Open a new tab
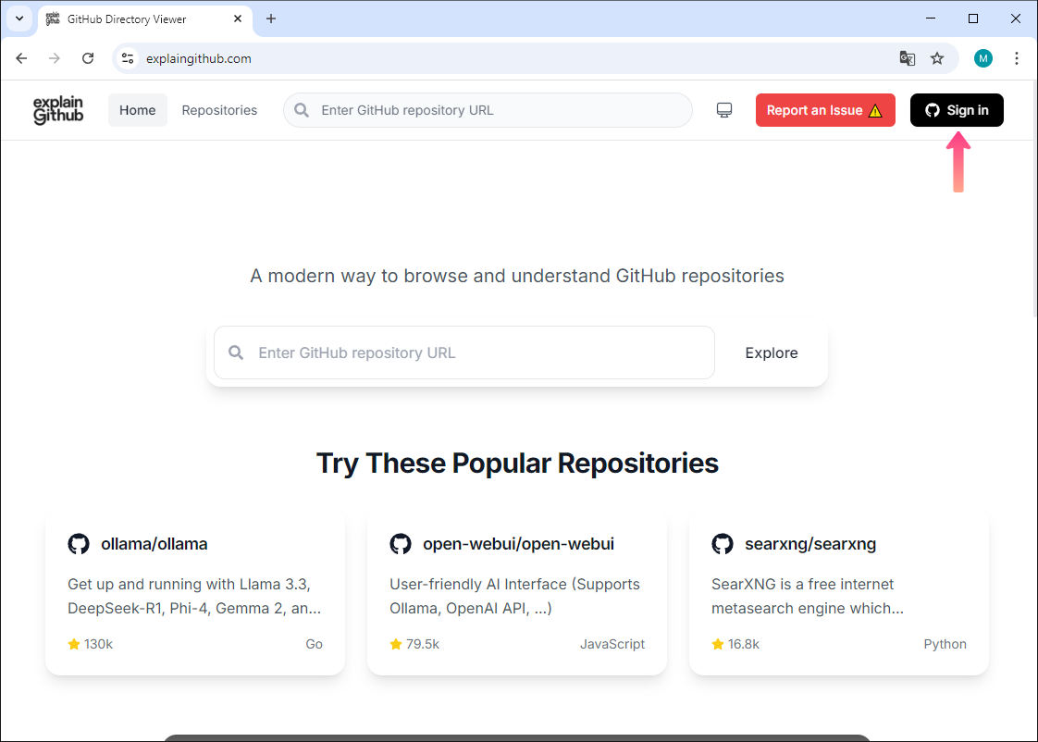The image size is (1038, 742). [x=271, y=19]
